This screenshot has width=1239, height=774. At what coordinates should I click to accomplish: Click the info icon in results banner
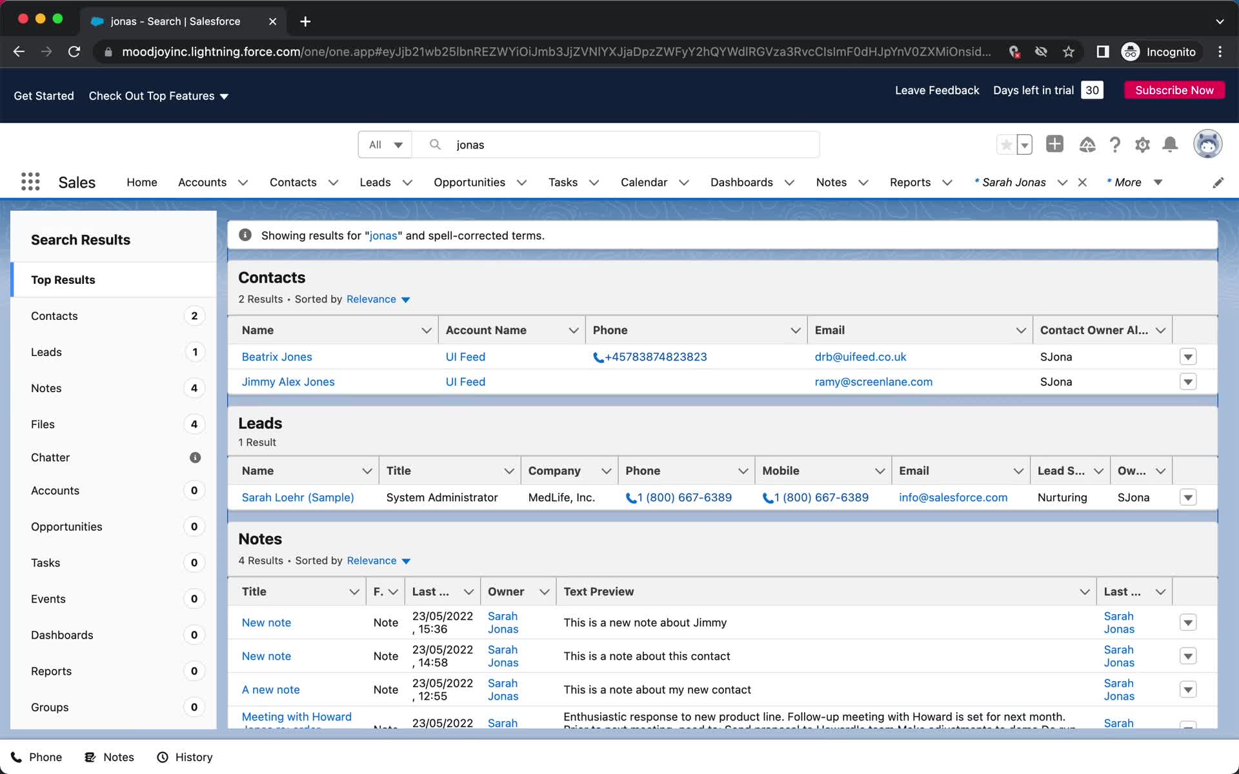tap(245, 235)
